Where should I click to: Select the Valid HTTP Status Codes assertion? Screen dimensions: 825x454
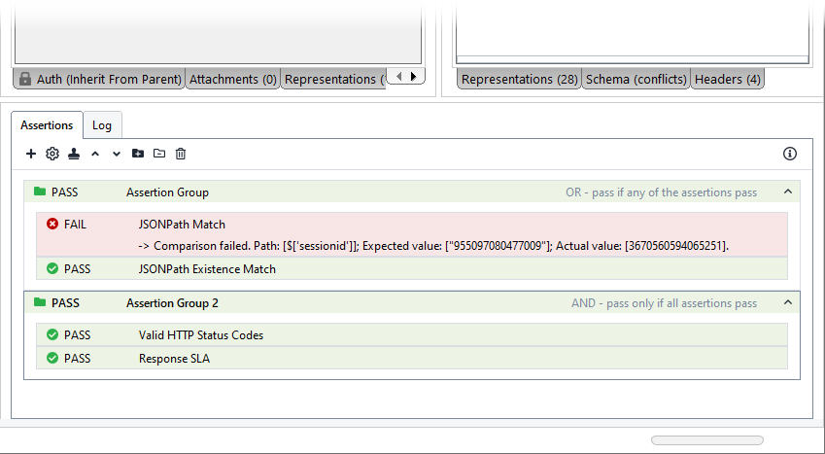pyautogui.click(x=412, y=335)
